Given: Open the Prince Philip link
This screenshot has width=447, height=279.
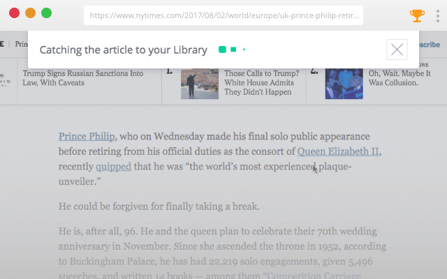Looking at the screenshot, I should coord(87,136).
